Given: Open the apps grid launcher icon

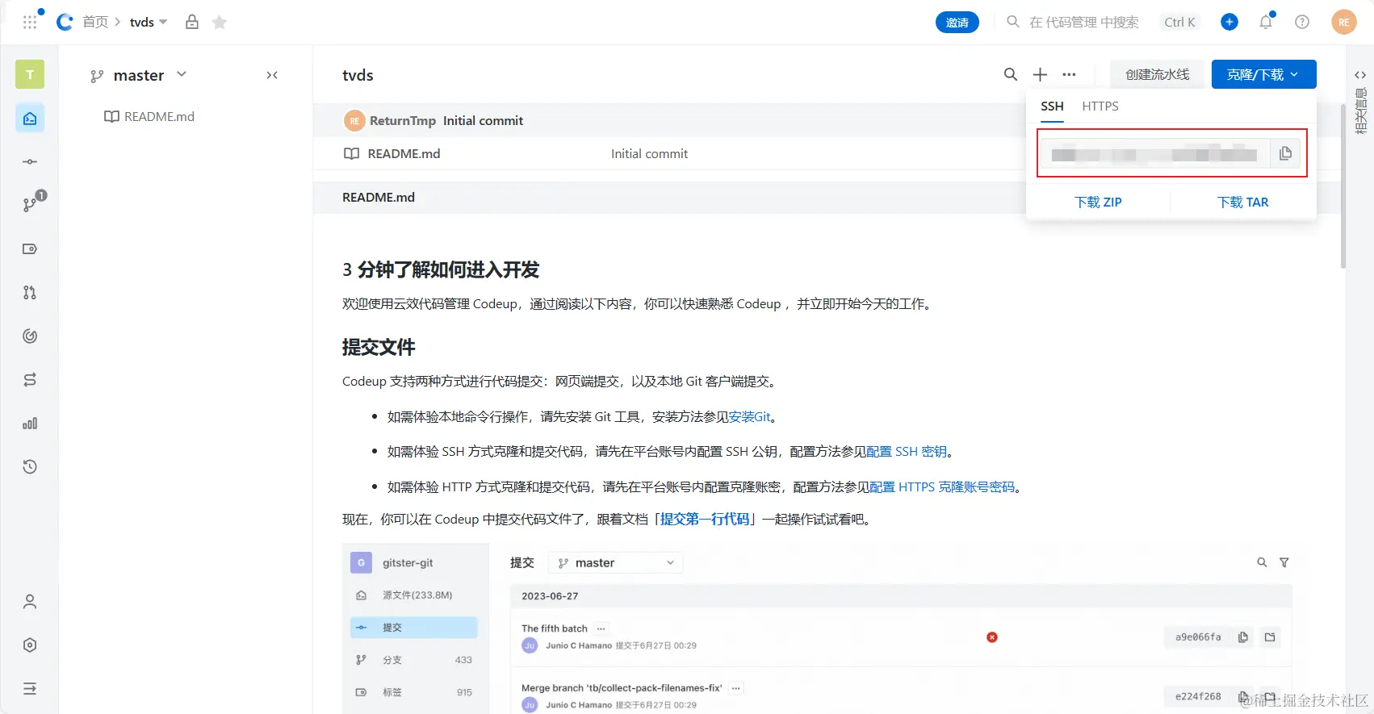Looking at the screenshot, I should (30, 22).
